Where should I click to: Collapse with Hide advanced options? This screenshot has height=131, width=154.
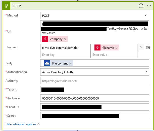point(22,124)
